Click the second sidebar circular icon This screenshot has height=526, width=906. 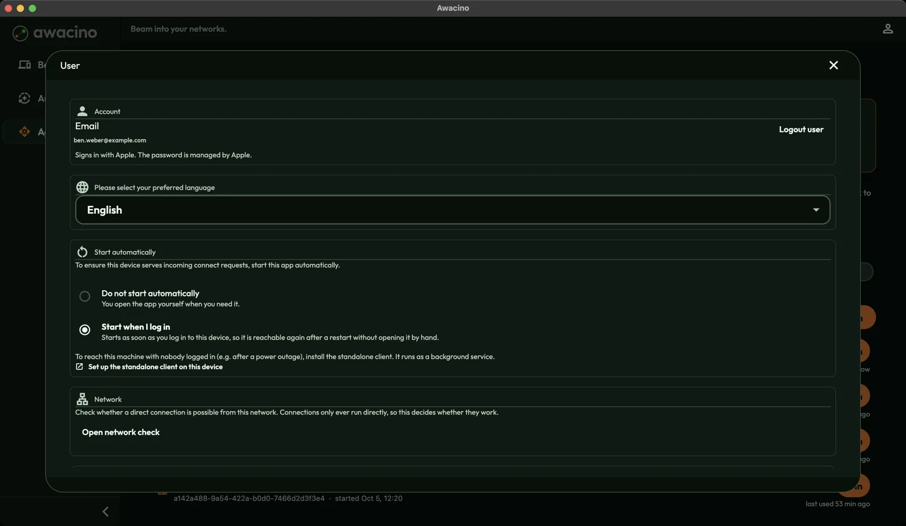pos(24,98)
